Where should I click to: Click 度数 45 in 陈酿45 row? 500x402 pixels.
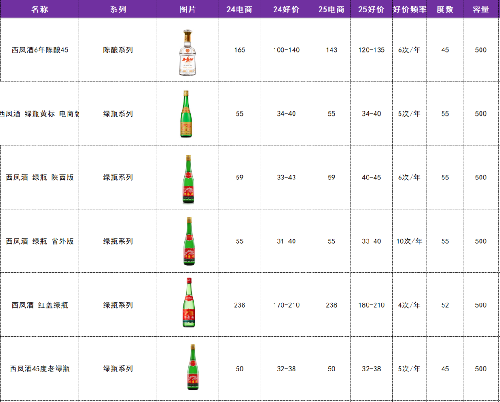(x=445, y=50)
